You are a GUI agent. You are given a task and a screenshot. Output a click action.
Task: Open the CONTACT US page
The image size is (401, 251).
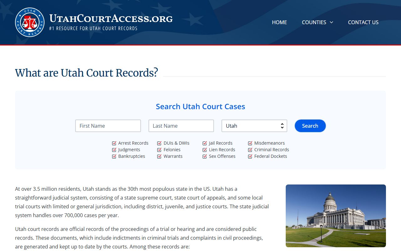(363, 22)
